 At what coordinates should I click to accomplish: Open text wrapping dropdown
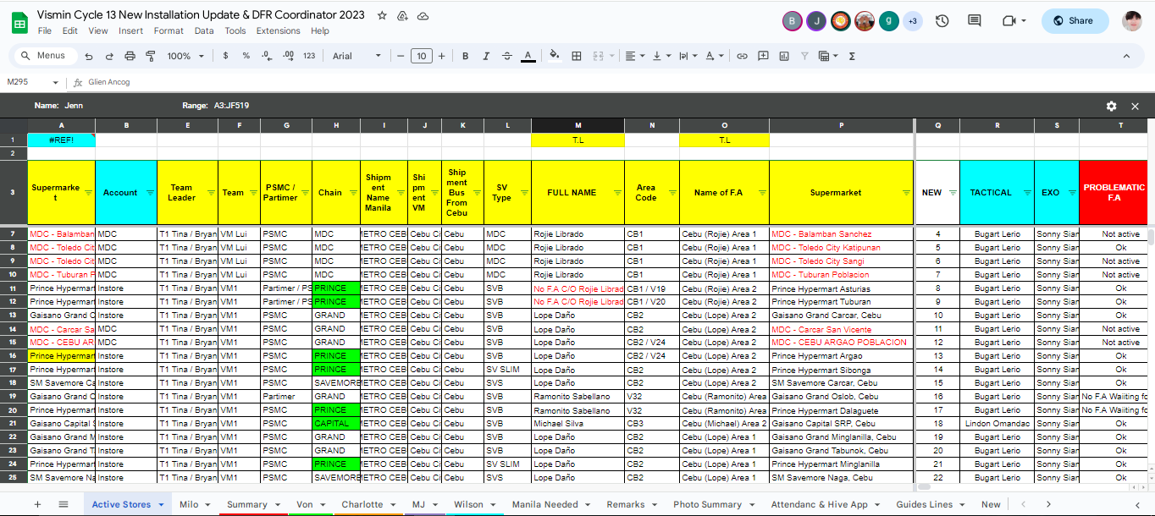point(690,56)
